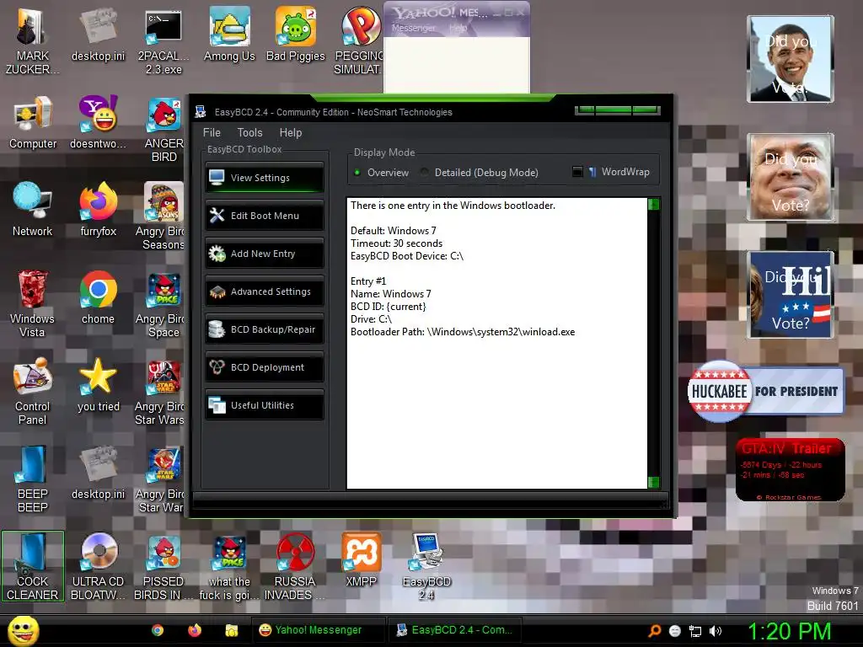Click the Hillary 'Did you Vote?' gadget
The width and height of the screenshot is (863, 647).
pos(791,294)
